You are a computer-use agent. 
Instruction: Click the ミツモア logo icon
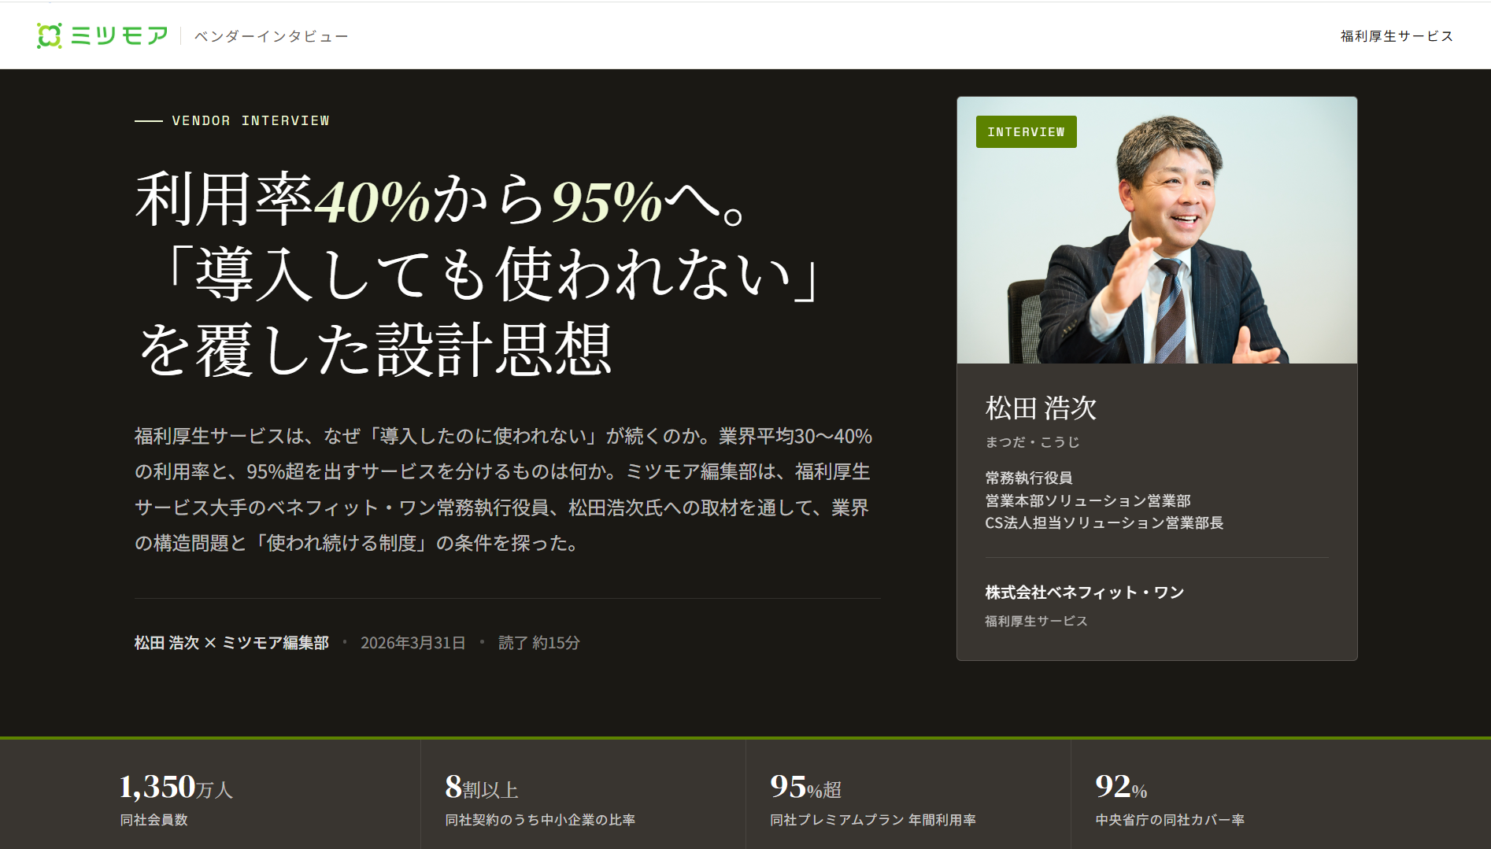49,35
